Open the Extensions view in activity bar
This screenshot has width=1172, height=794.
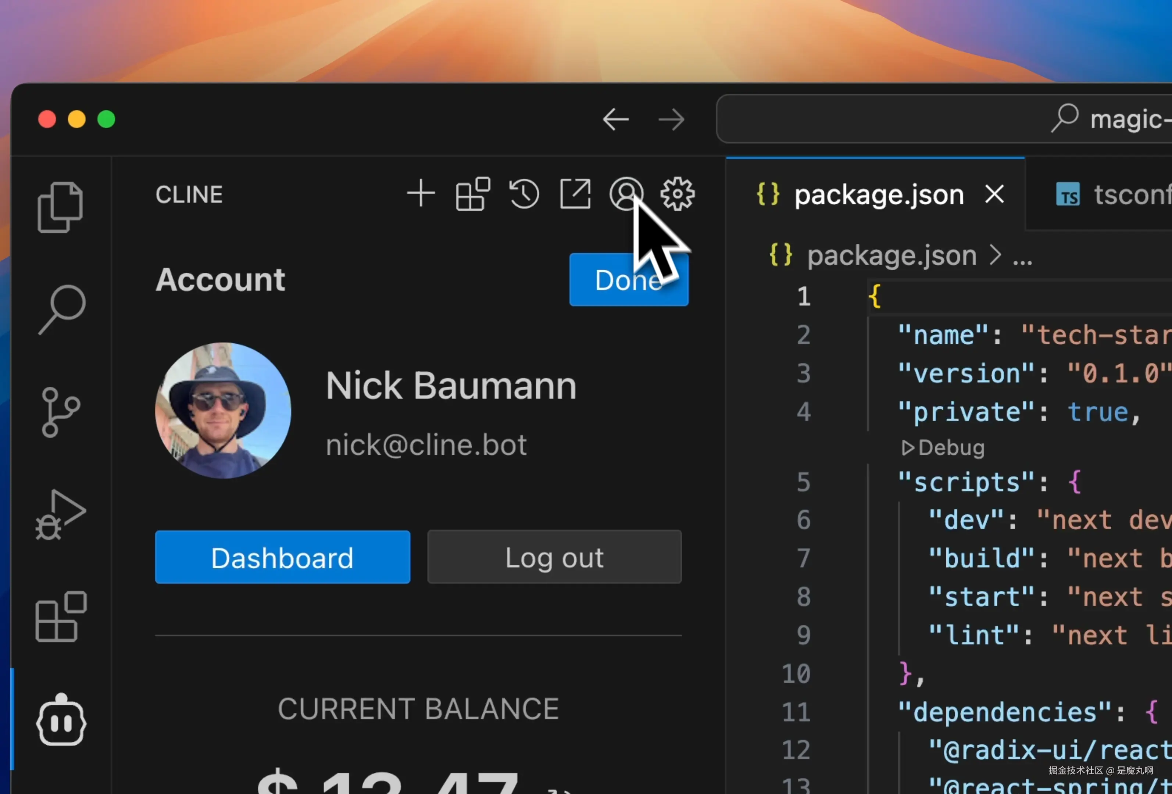click(x=61, y=616)
